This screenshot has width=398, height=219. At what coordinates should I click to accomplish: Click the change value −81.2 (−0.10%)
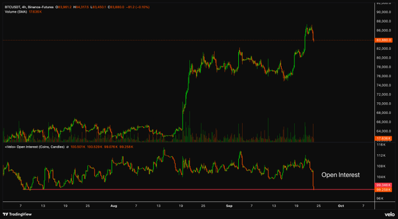point(138,7)
